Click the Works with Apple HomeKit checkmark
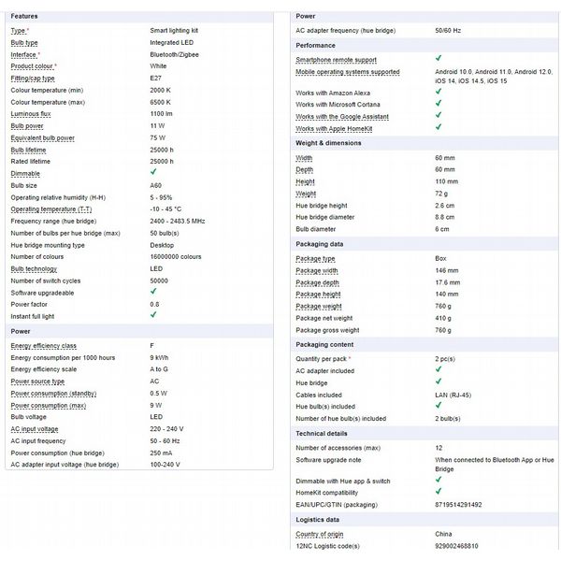Image resolution: width=561 pixels, height=561 pixels. coord(439,127)
